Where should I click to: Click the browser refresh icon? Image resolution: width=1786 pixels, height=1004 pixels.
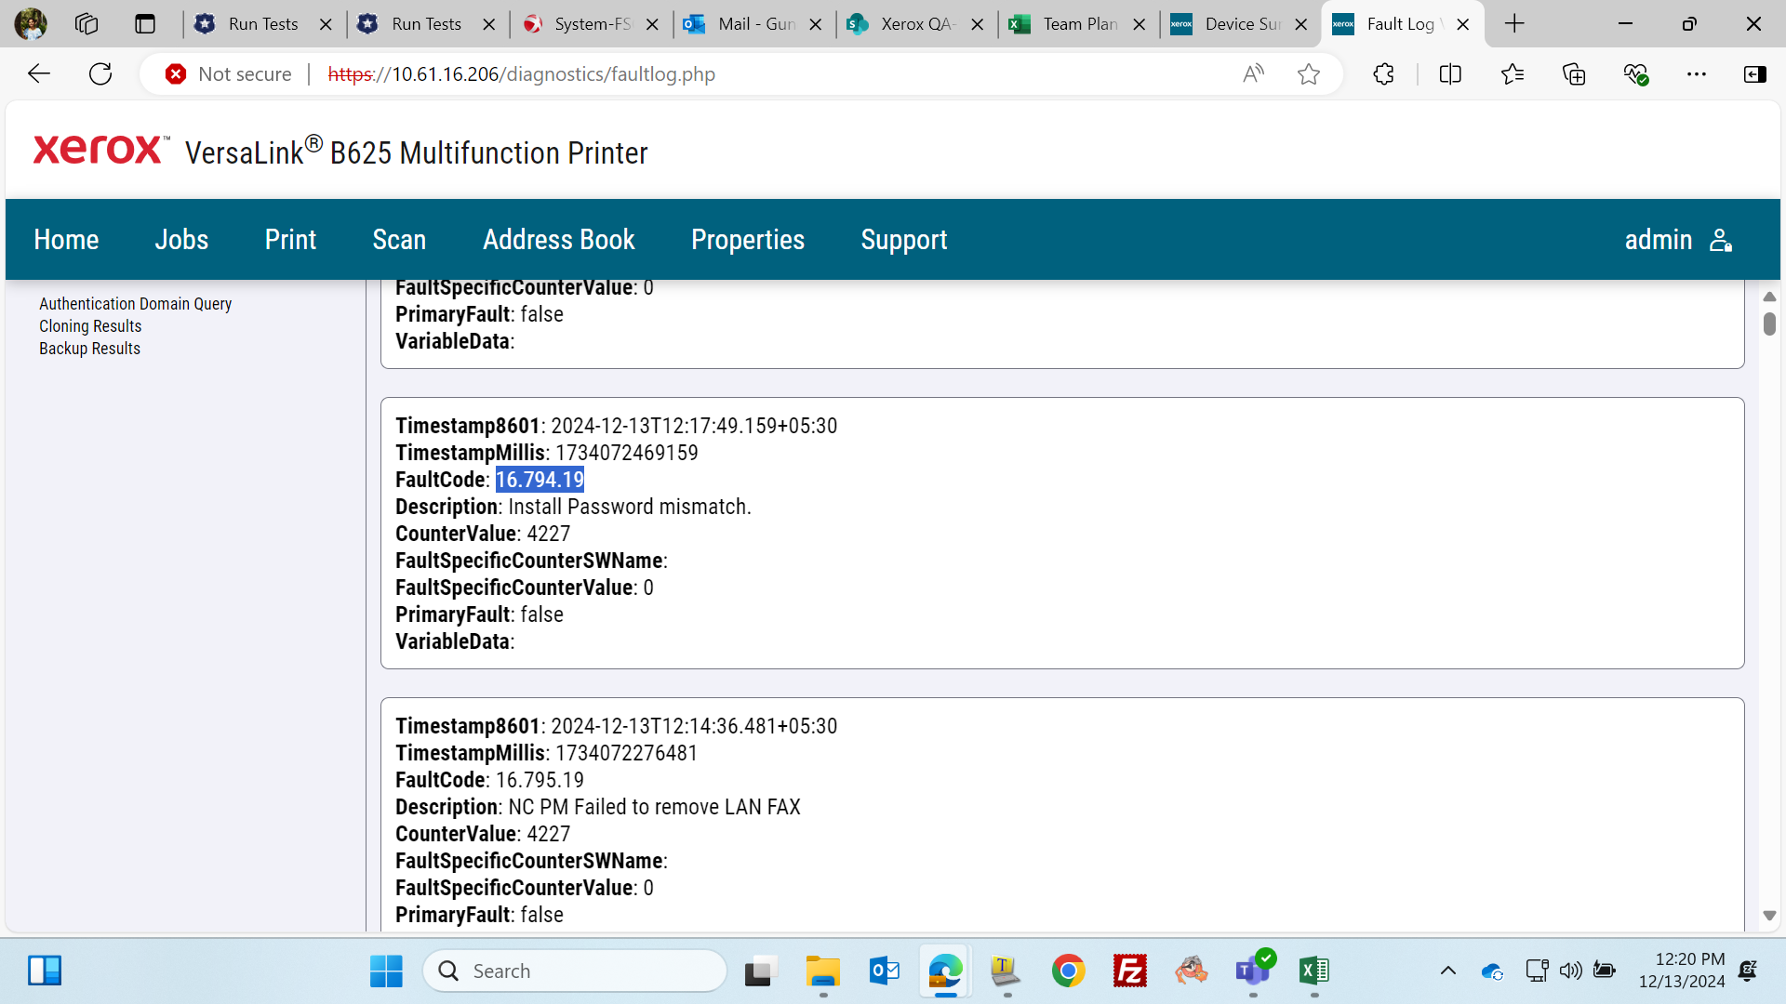[x=100, y=74]
